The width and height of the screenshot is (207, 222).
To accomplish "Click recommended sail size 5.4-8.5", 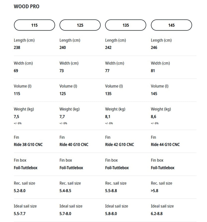I will pos(65,191).
